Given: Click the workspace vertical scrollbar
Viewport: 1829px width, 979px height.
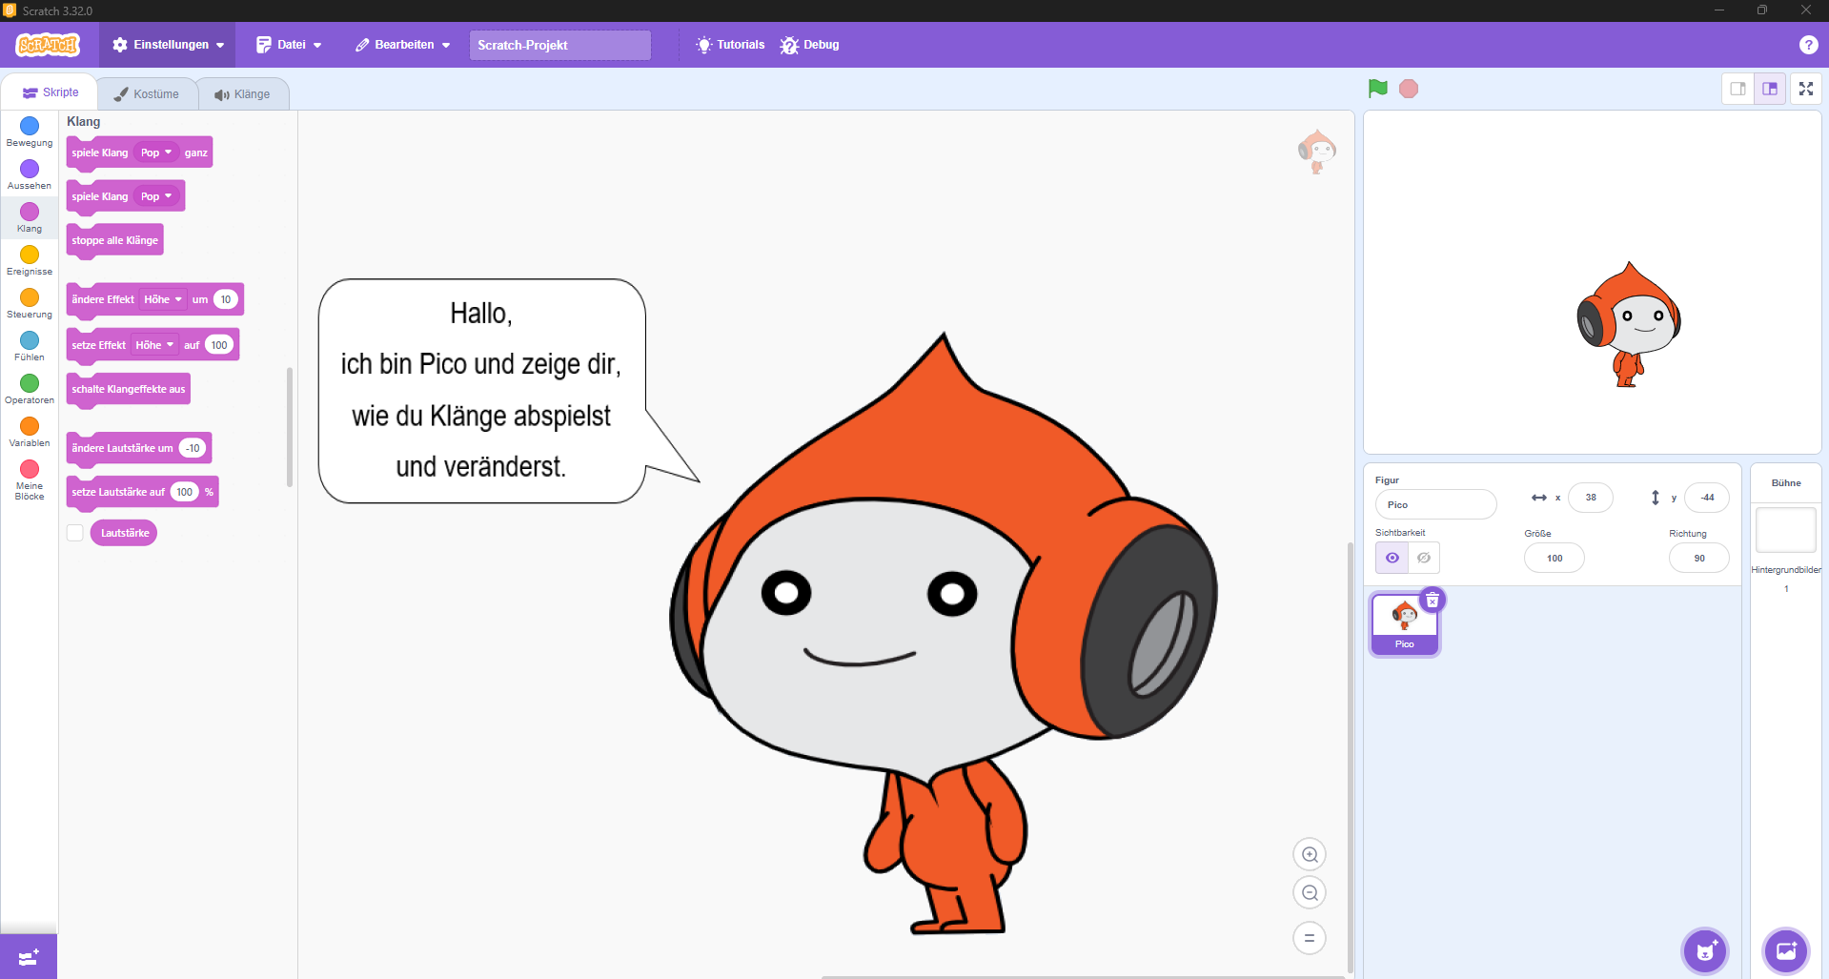Looking at the screenshot, I should pyautogui.click(x=1350, y=758).
